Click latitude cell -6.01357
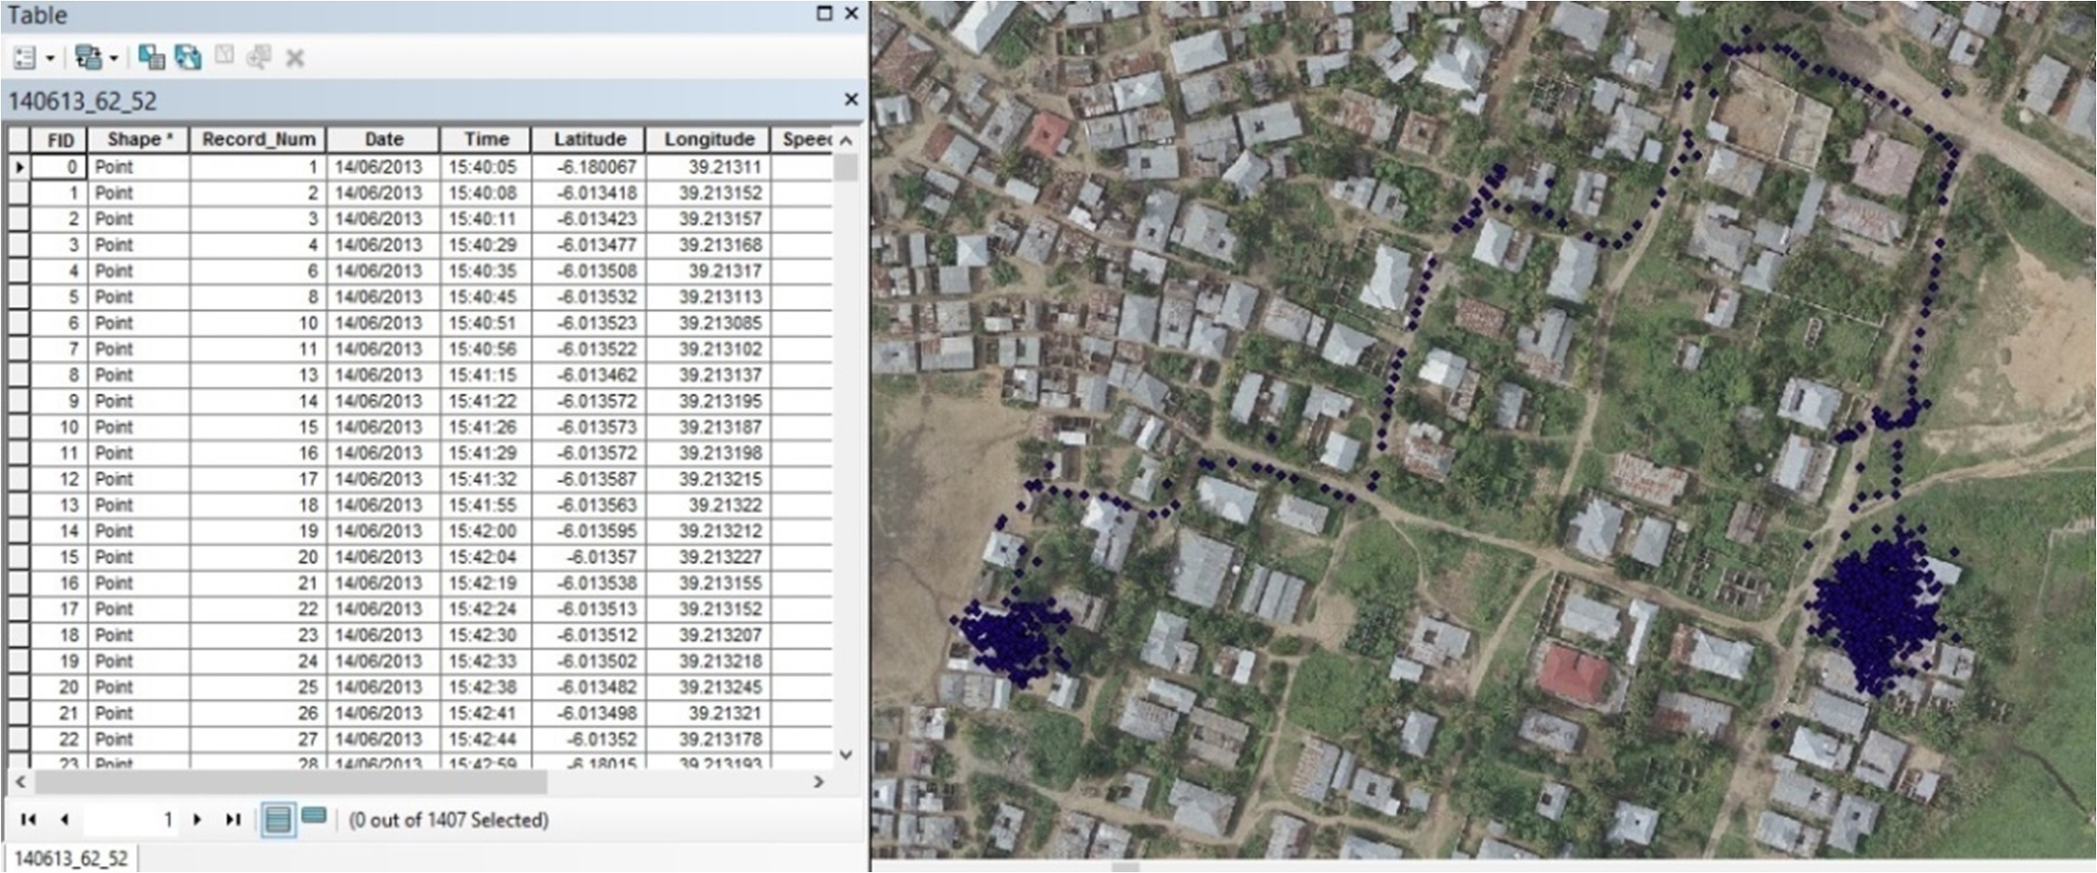This screenshot has height=873, width=2097. [x=588, y=557]
